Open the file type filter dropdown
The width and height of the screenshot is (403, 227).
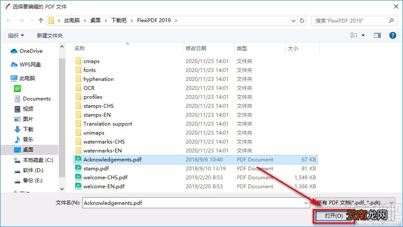[x=355, y=203]
